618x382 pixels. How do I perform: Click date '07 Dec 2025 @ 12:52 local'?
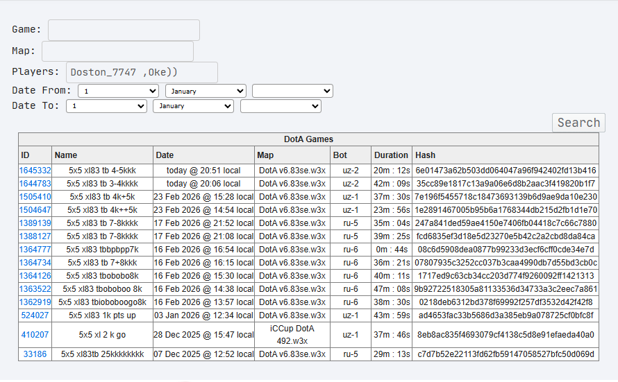(x=203, y=354)
